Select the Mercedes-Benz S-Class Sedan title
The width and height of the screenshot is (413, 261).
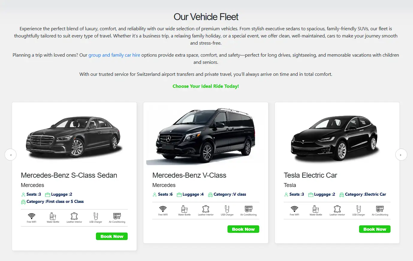pos(69,175)
